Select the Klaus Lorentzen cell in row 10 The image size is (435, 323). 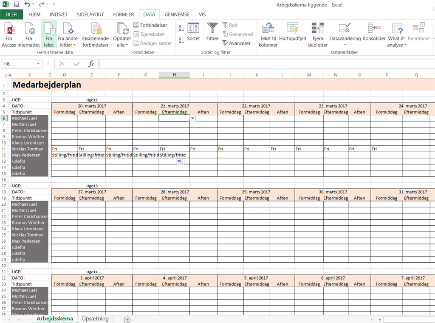point(29,143)
